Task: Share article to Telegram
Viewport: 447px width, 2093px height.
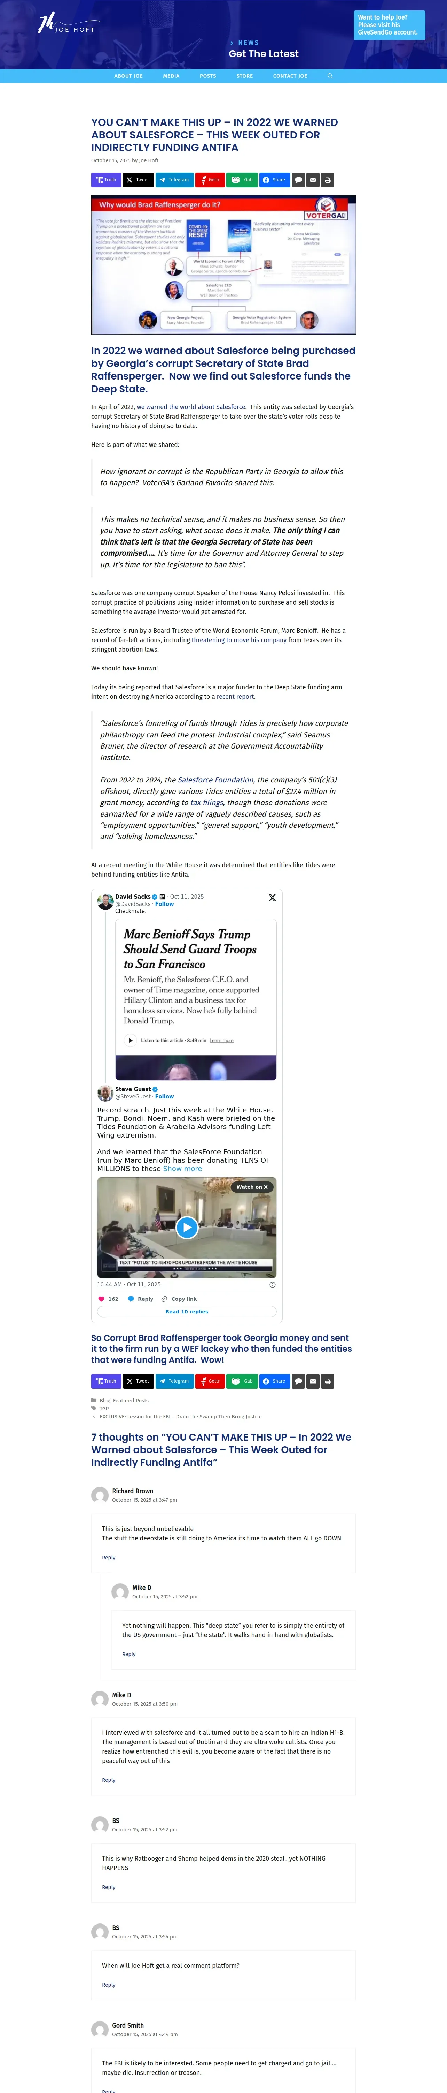Action: (x=174, y=180)
